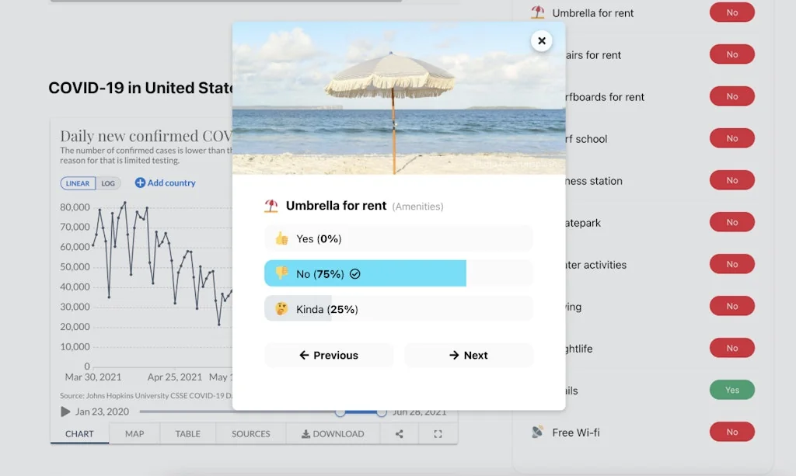Switch the chart scale to LOG
Image resolution: width=796 pixels, height=476 pixels.
click(x=108, y=183)
